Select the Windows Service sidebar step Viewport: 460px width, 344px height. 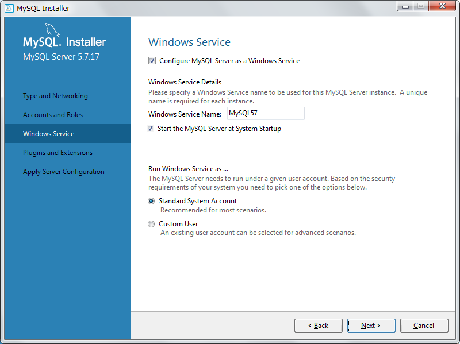tap(49, 134)
